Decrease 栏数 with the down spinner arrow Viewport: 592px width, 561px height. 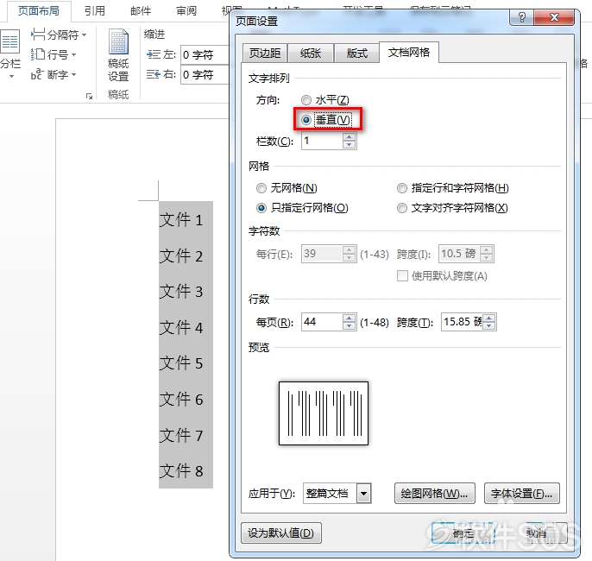click(x=350, y=145)
